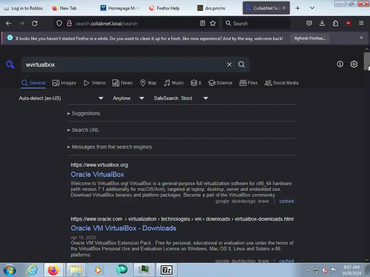Open cached version of virtualbox.org result

[287, 201]
